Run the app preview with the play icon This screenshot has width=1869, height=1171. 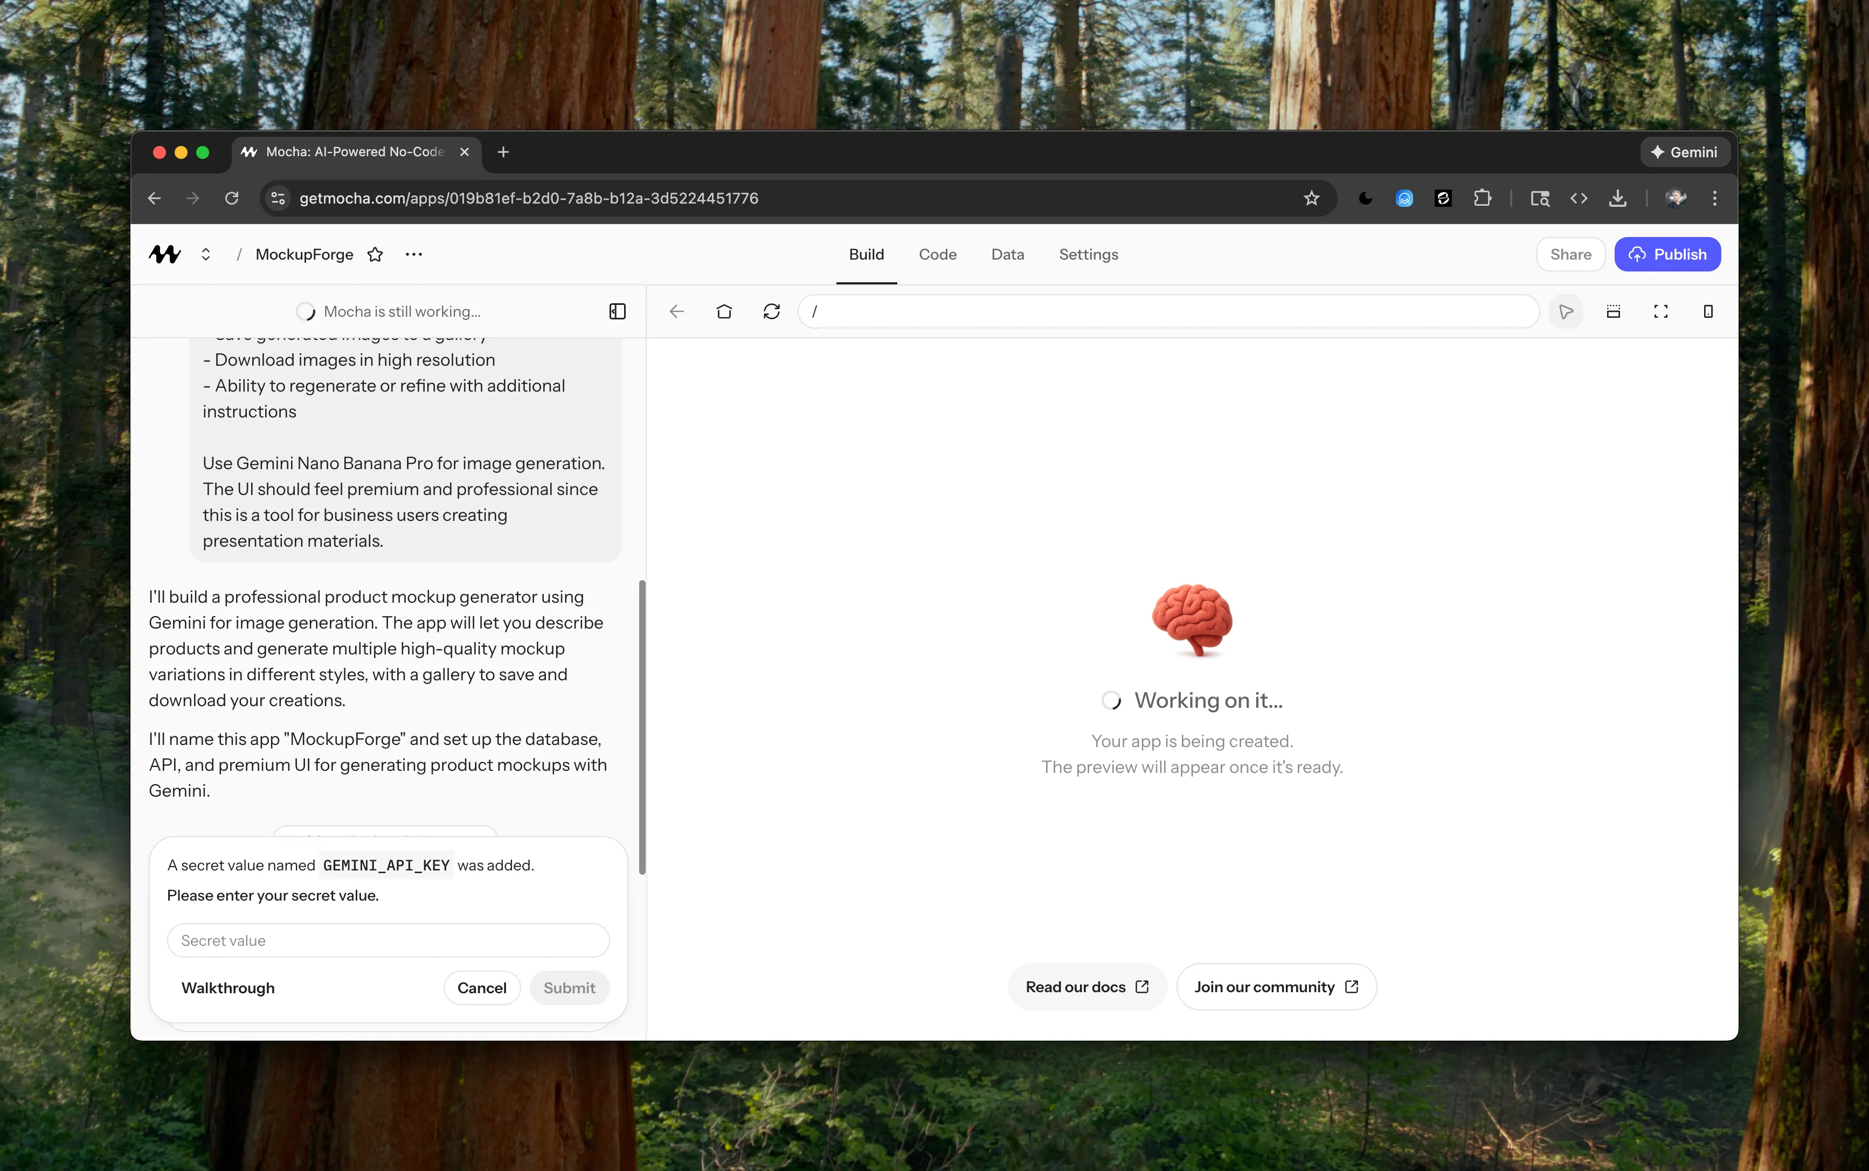pyautogui.click(x=1566, y=311)
